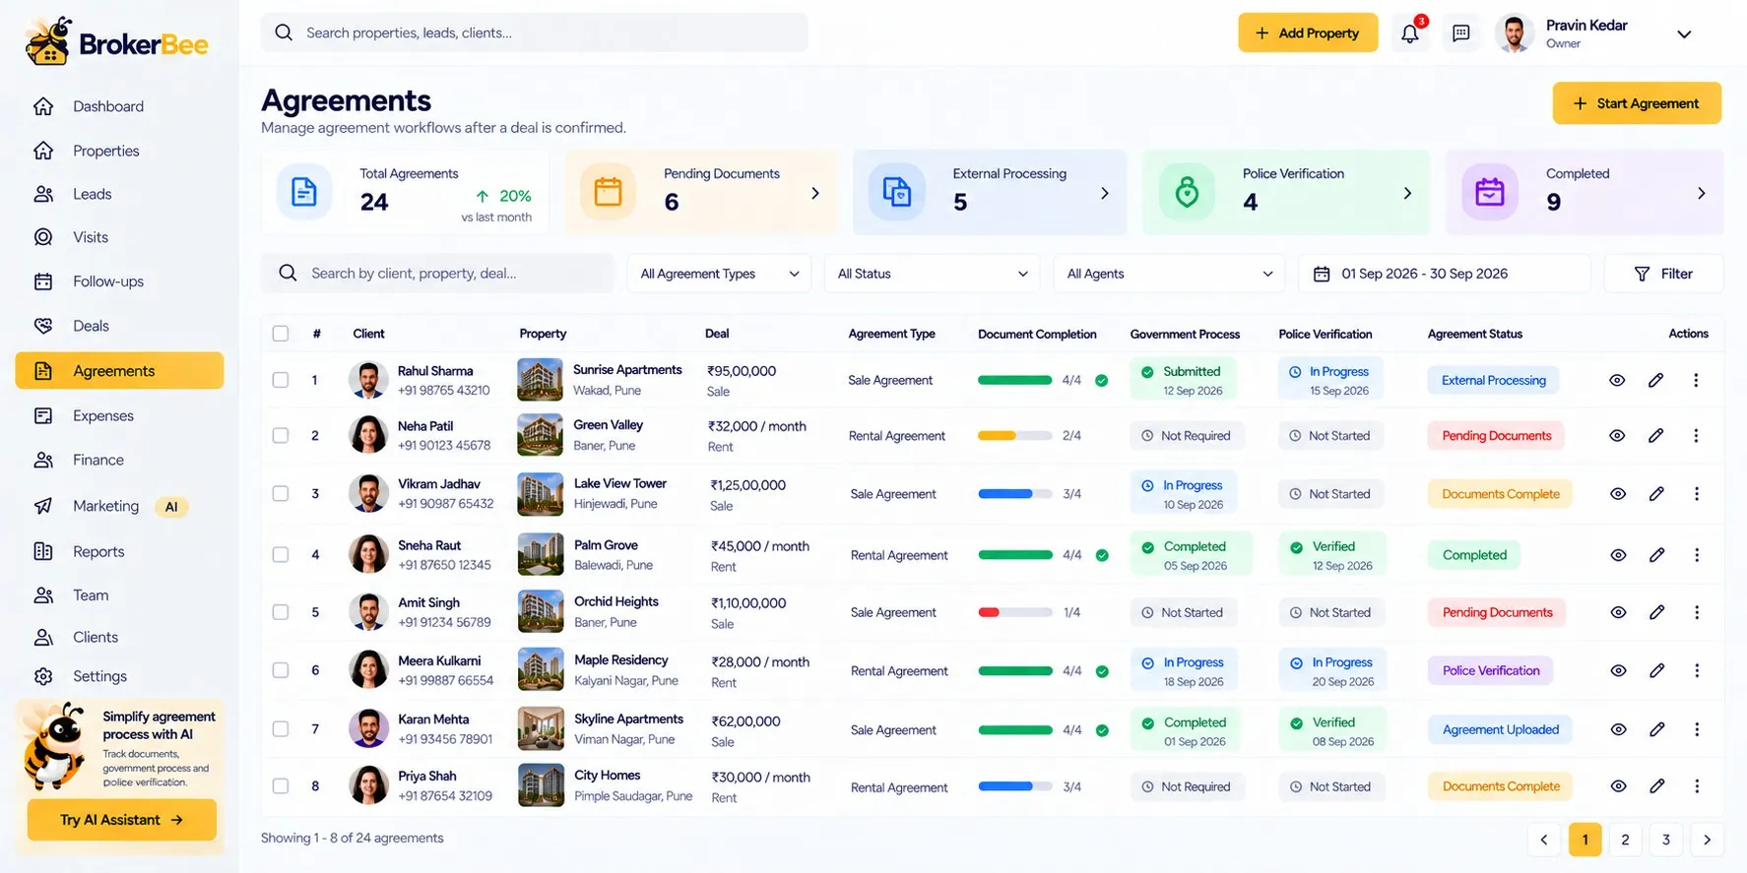Viewport: 1747px width, 873px height.
Task: Click the Start Agreement button
Action: pos(1637,103)
